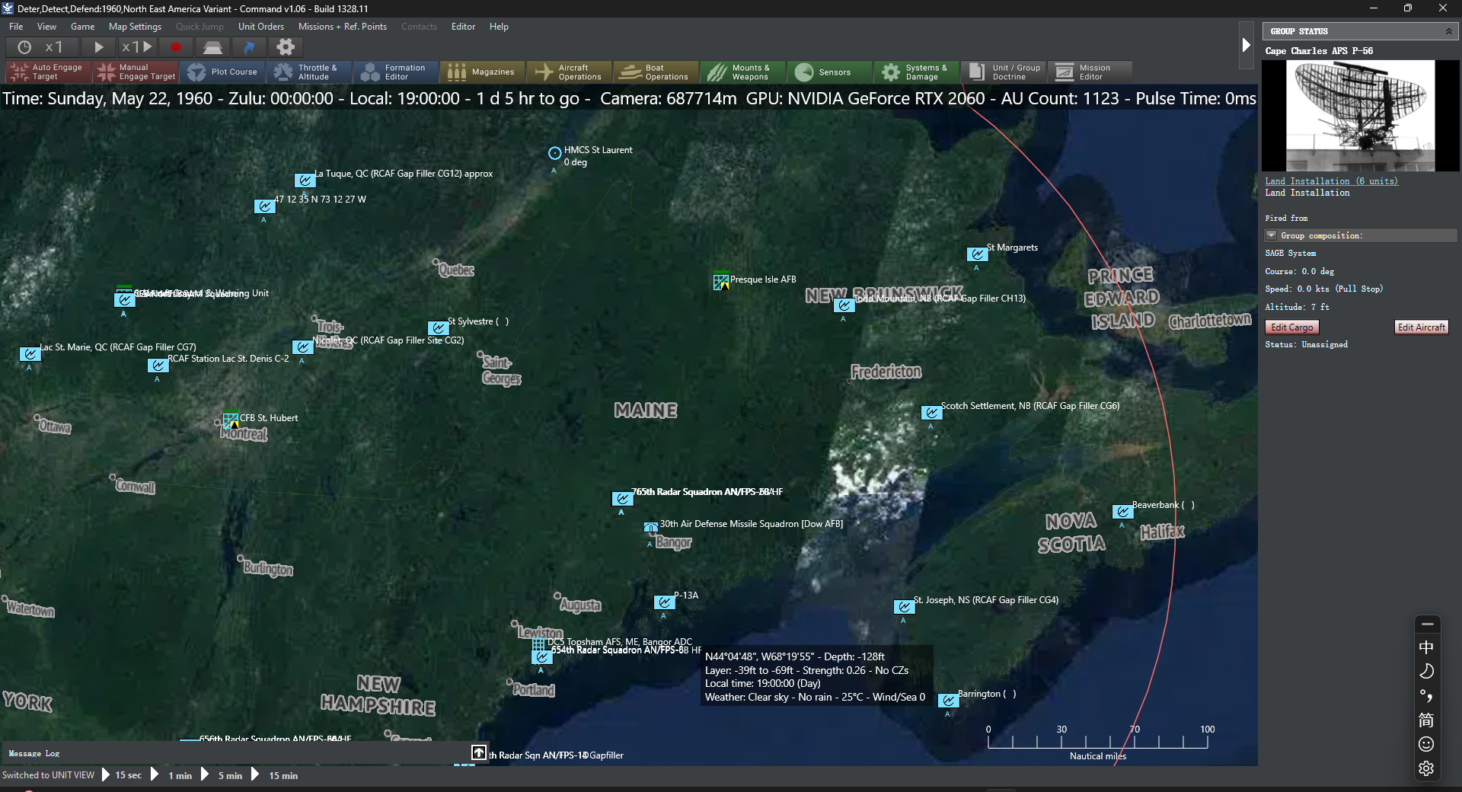Select the Nicolet gap filler unit icon
The height and width of the screenshot is (792, 1462).
[302, 347]
